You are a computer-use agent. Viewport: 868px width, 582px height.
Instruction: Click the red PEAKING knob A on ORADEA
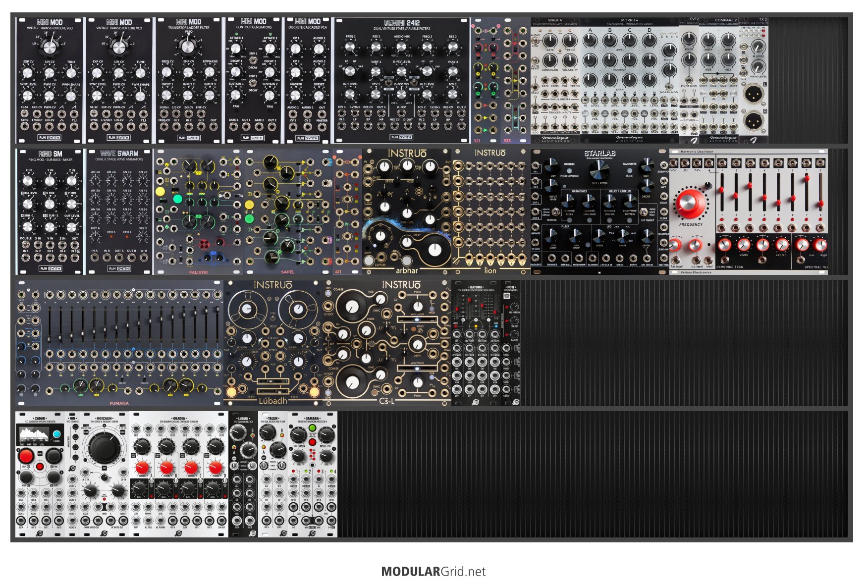coord(142,467)
